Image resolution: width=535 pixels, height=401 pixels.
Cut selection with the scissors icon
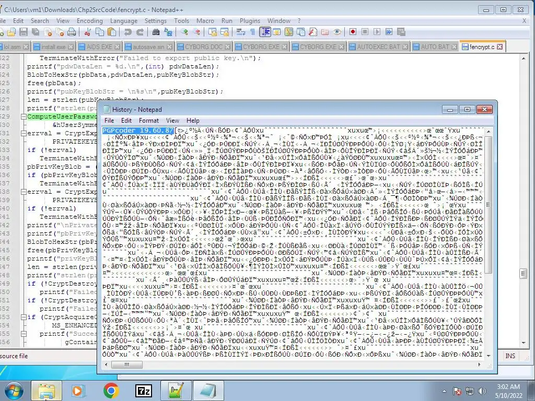[x=87, y=32]
